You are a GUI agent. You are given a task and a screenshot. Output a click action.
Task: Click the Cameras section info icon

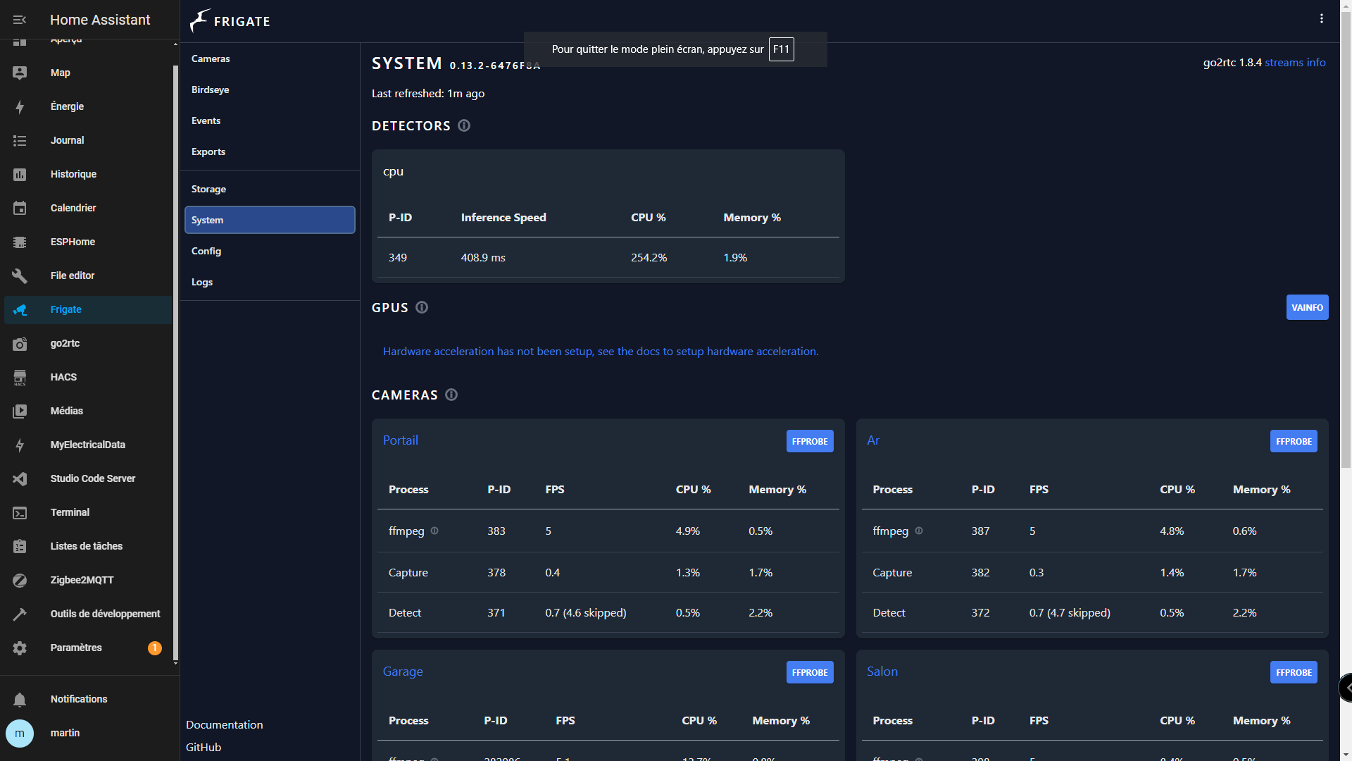(451, 395)
